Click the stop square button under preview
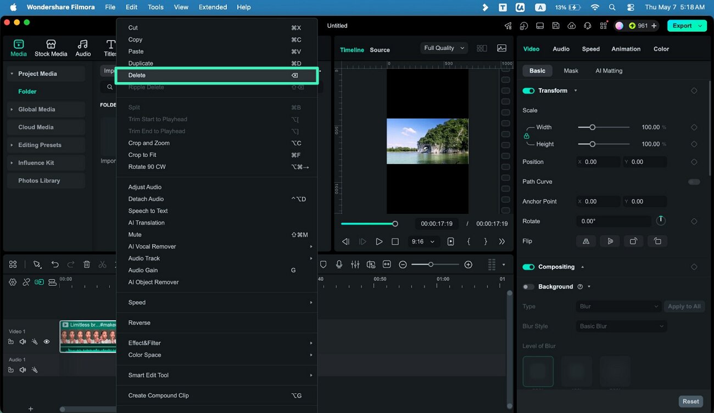This screenshot has width=714, height=413. (x=395, y=241)
